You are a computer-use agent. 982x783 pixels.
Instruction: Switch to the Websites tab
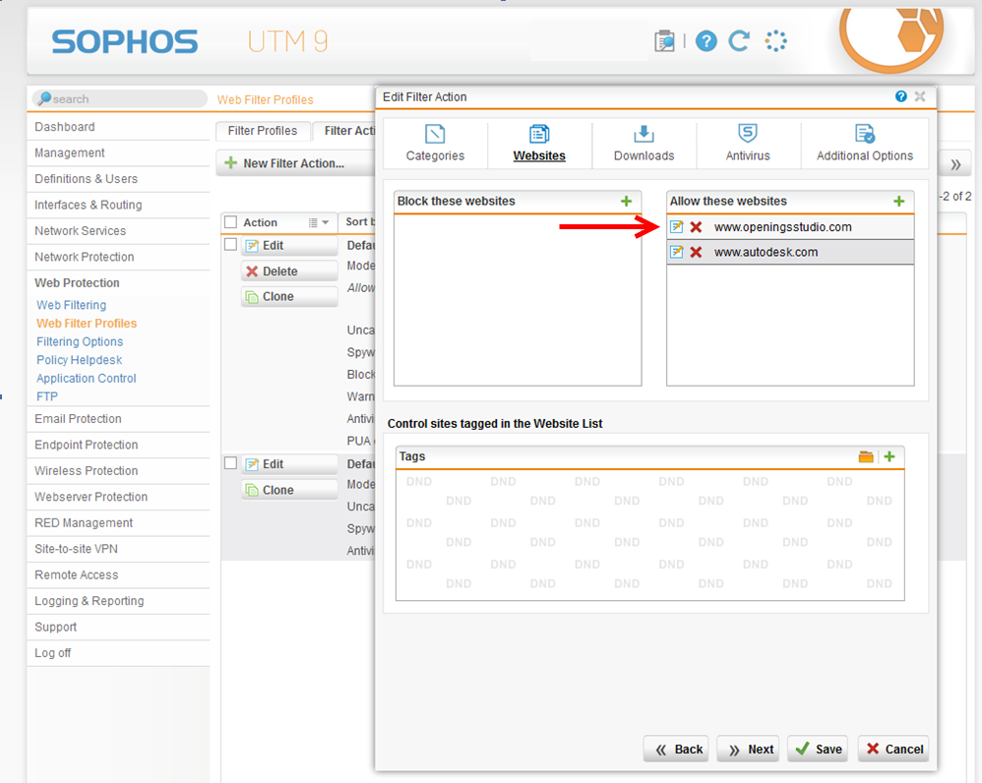[x=539, y=144]
